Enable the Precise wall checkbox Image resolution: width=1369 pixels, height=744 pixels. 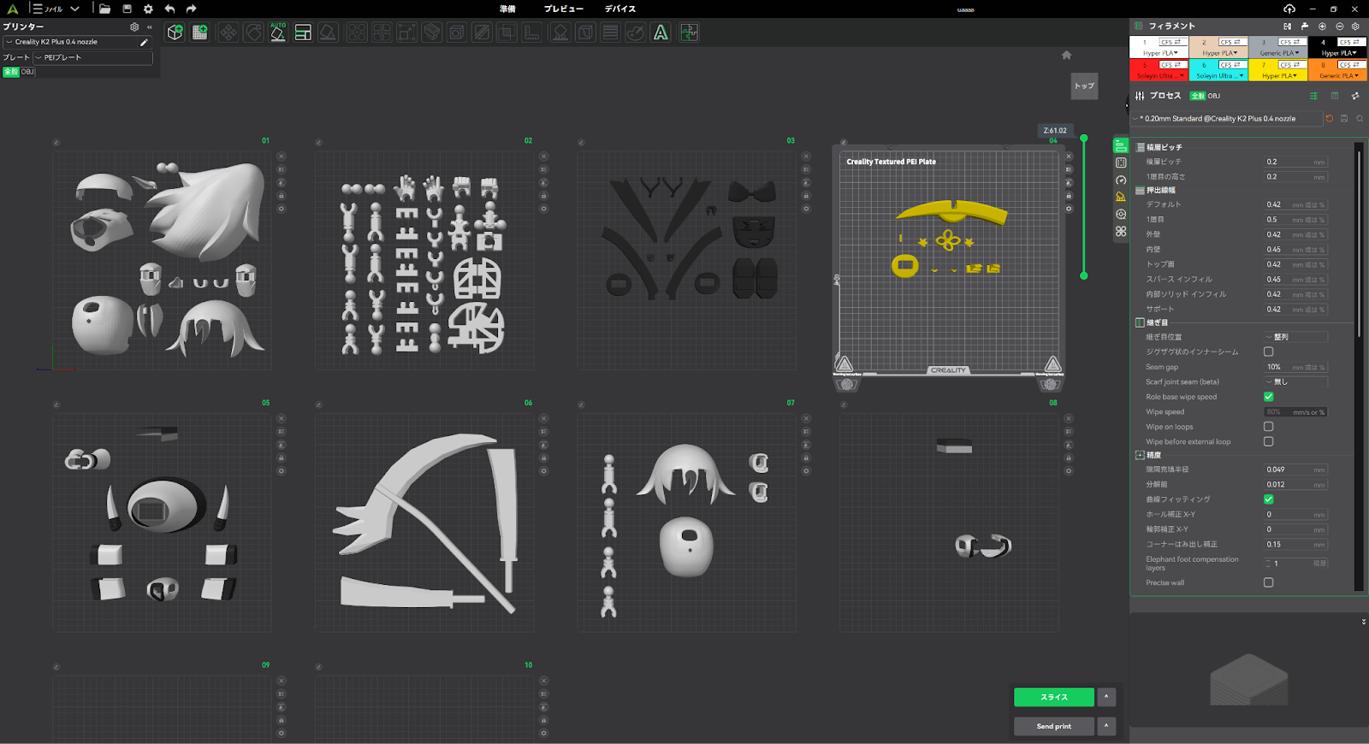point(1268,582)
